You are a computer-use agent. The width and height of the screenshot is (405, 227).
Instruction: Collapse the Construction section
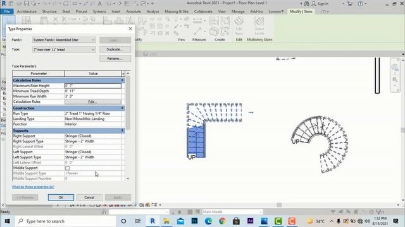(122, 108)
